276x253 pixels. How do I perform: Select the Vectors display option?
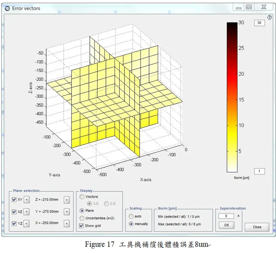tap(82, 197)
